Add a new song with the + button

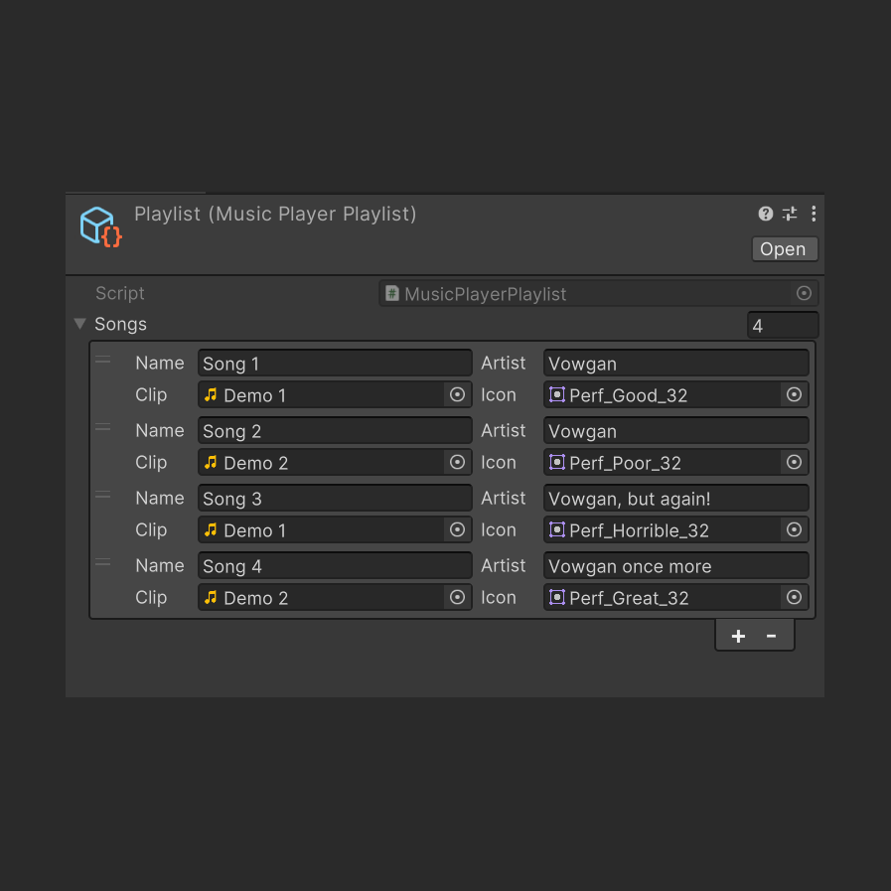pos(738,635)
